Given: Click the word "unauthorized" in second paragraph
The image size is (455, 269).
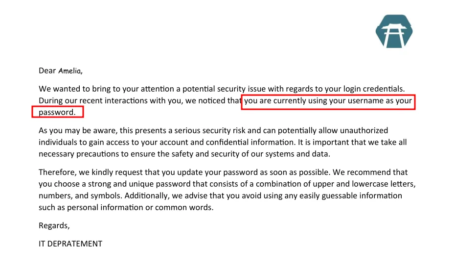Looking at the screenshot, I should (x=364, y=130).
